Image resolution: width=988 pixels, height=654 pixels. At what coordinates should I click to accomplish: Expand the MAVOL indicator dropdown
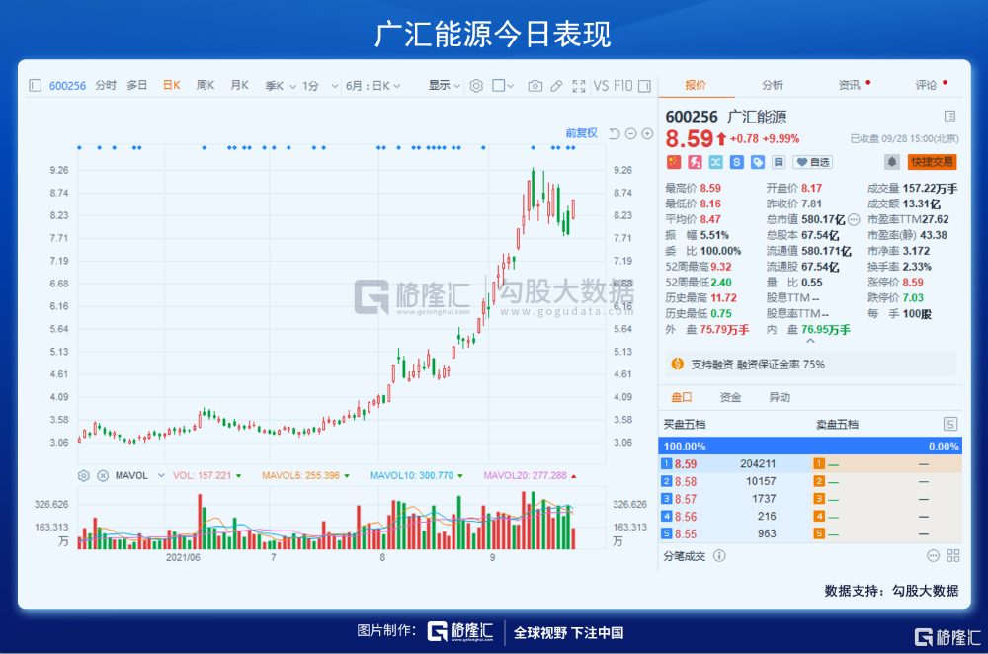coord(161,476)
